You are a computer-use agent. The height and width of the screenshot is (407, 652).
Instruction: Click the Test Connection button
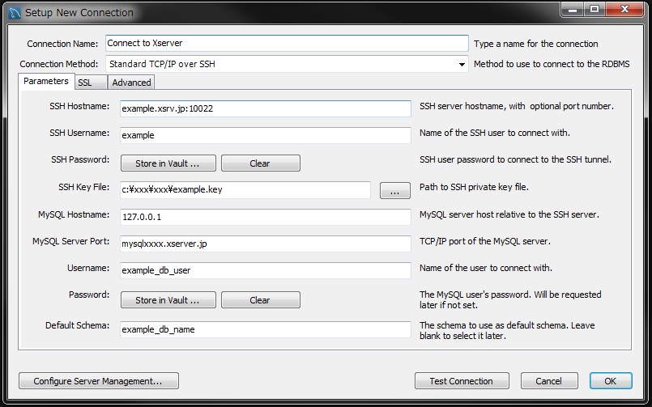[462, 381]
